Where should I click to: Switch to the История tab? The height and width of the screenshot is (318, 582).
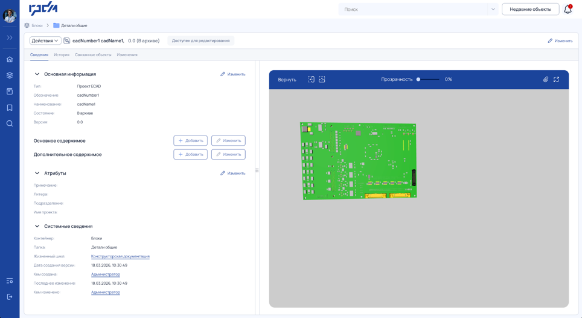62,54
